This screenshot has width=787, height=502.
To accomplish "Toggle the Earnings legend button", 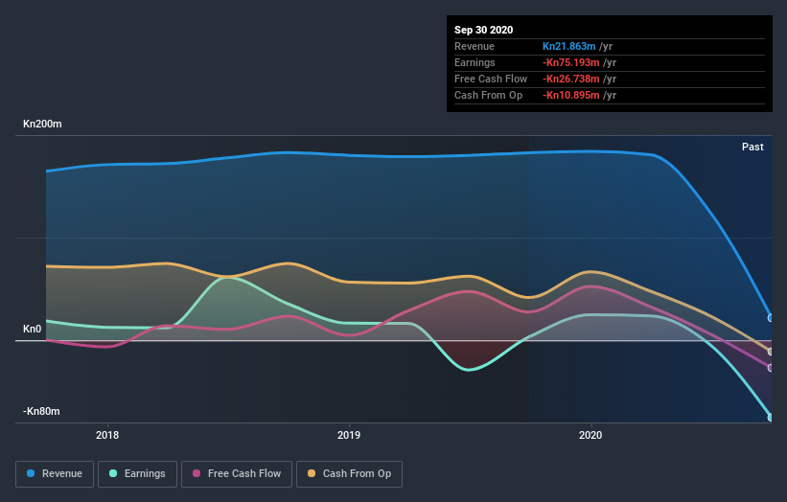I will click(137, 474).
